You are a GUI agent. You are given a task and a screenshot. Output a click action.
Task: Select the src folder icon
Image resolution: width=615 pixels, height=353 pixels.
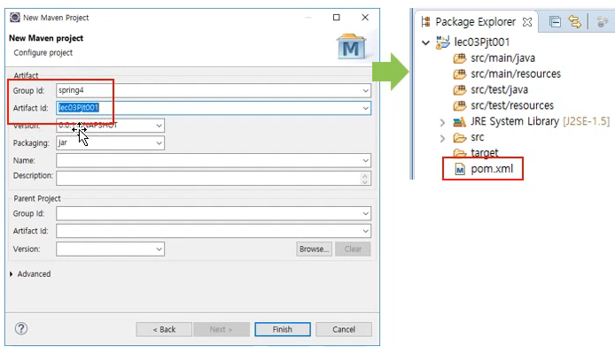(x=459, y=137)
